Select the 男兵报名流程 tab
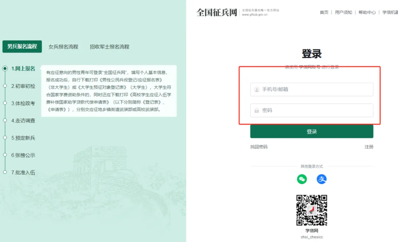Image resolution: width=398 pixels, height=242 pixels. [22, 46]
